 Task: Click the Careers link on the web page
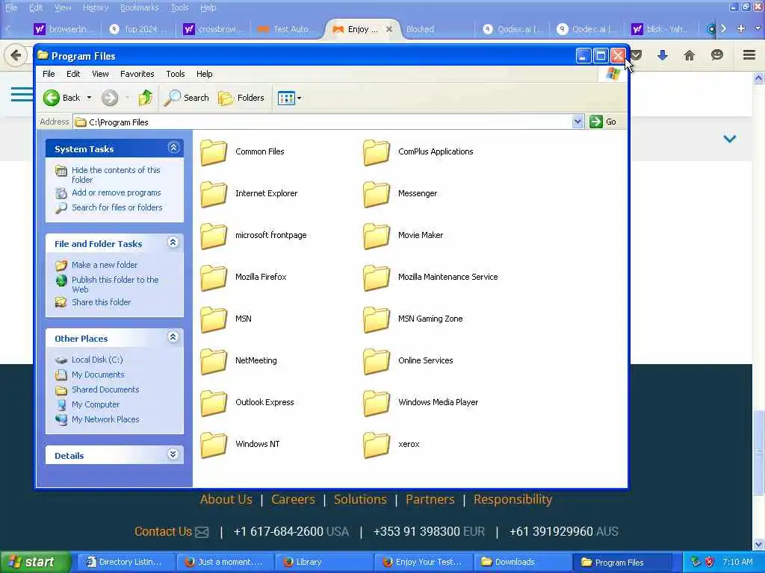293,499
